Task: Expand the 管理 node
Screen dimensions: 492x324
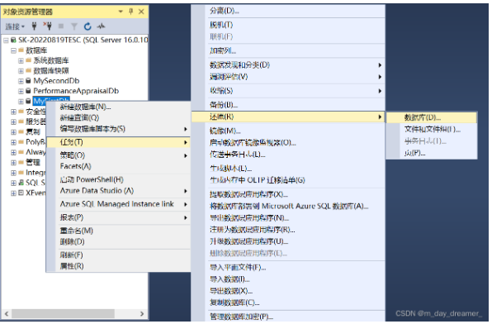Action: tap(13, 163)
